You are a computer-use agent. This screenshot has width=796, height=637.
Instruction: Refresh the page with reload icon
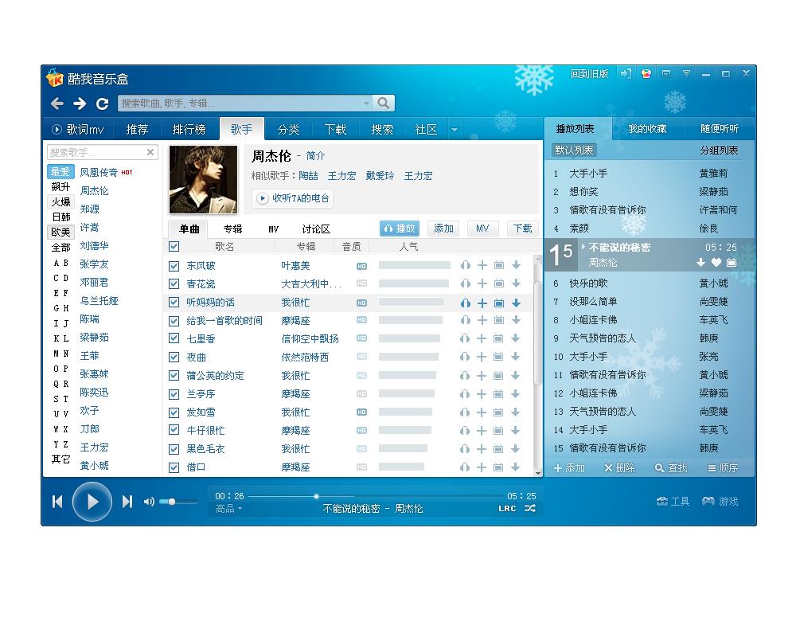pos(103,104)
